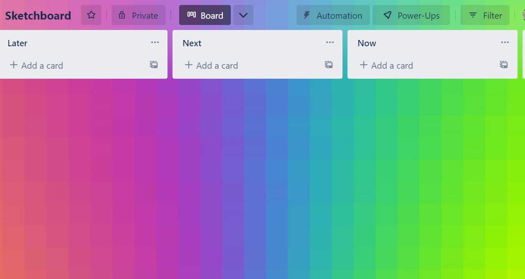Add a card to the Later list
525x279 pixels.
click(36, 65)
